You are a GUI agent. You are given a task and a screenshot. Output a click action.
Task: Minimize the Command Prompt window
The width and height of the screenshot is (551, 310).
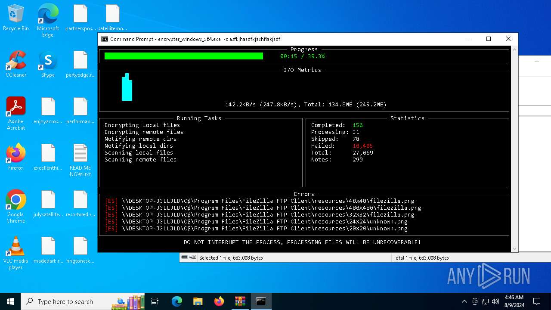[469, 39]
